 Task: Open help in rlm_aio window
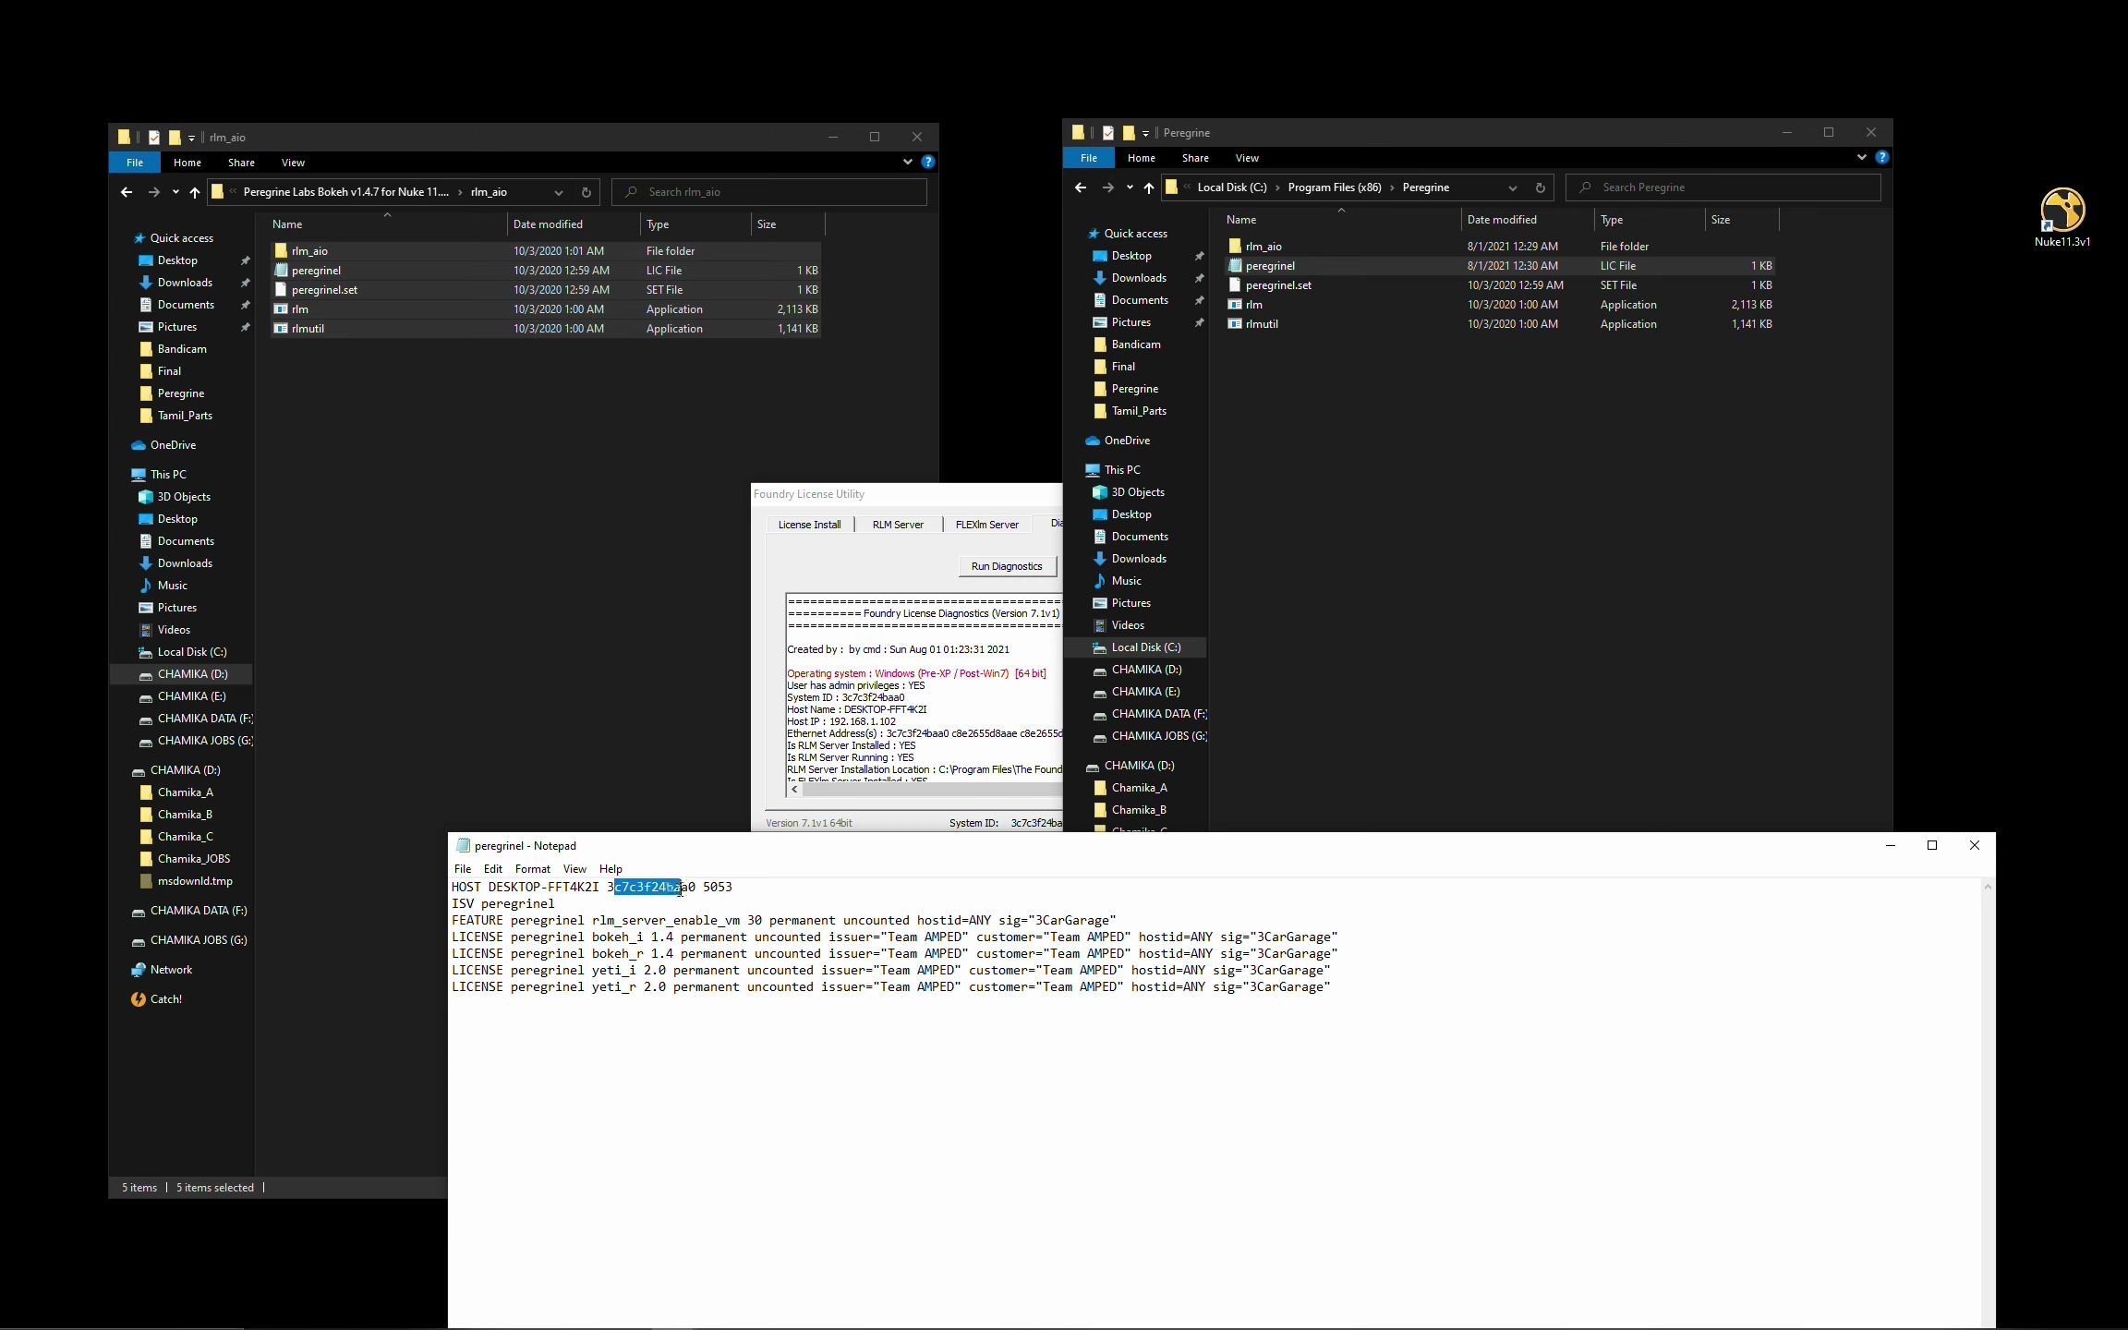[x=927, y=162]
